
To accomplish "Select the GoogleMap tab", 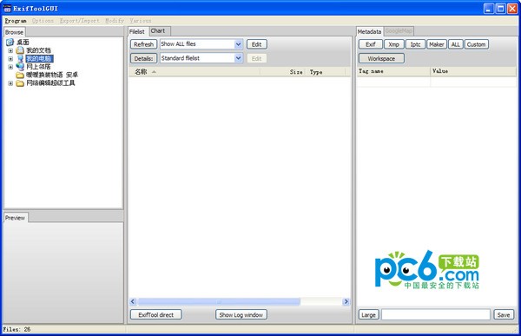I will pyautogui.click(x=399, y=31).
